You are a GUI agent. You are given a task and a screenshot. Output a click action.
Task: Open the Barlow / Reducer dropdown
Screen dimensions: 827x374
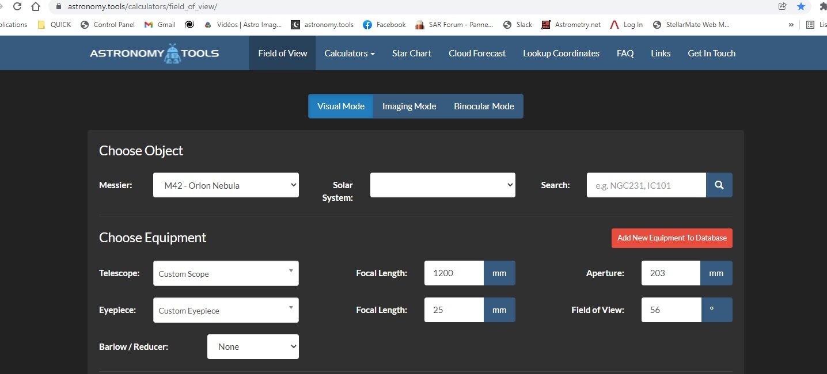pyautogui.click(x=253, y=346)
